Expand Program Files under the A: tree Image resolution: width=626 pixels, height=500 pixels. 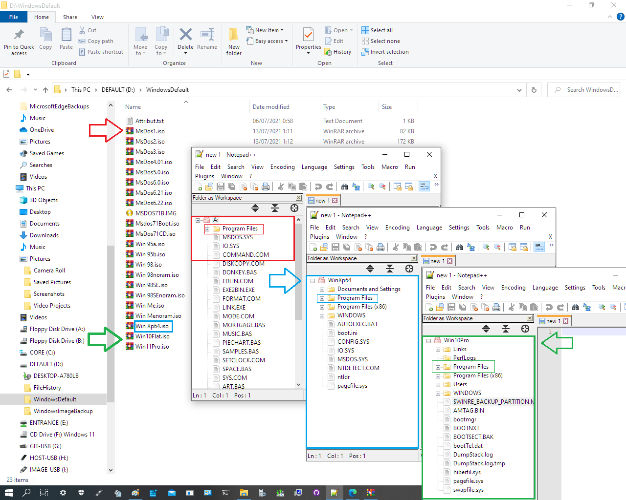coord(207,229)
